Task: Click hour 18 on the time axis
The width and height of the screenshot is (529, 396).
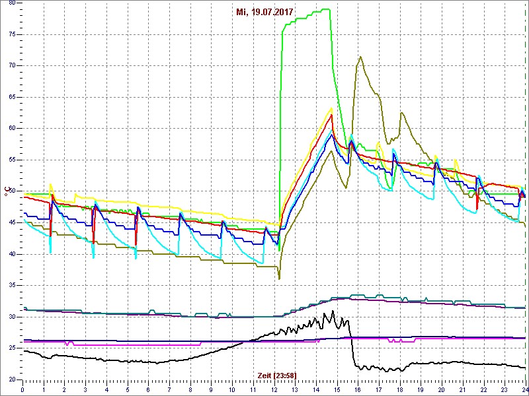Action: tap(399, 389)
